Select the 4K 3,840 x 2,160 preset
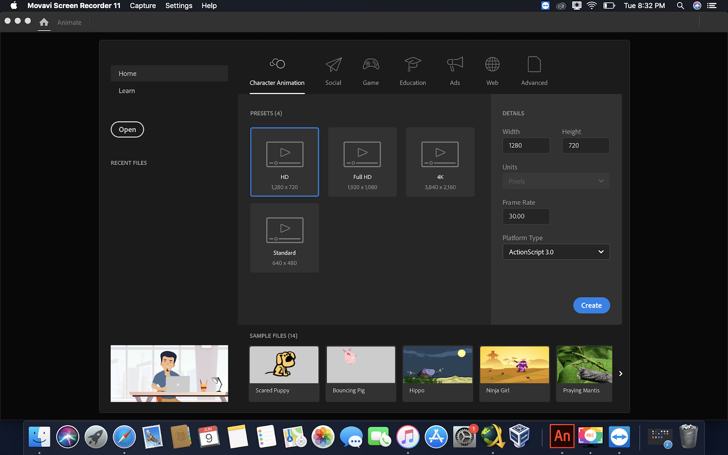728x455 pixels. coord(440,162)
